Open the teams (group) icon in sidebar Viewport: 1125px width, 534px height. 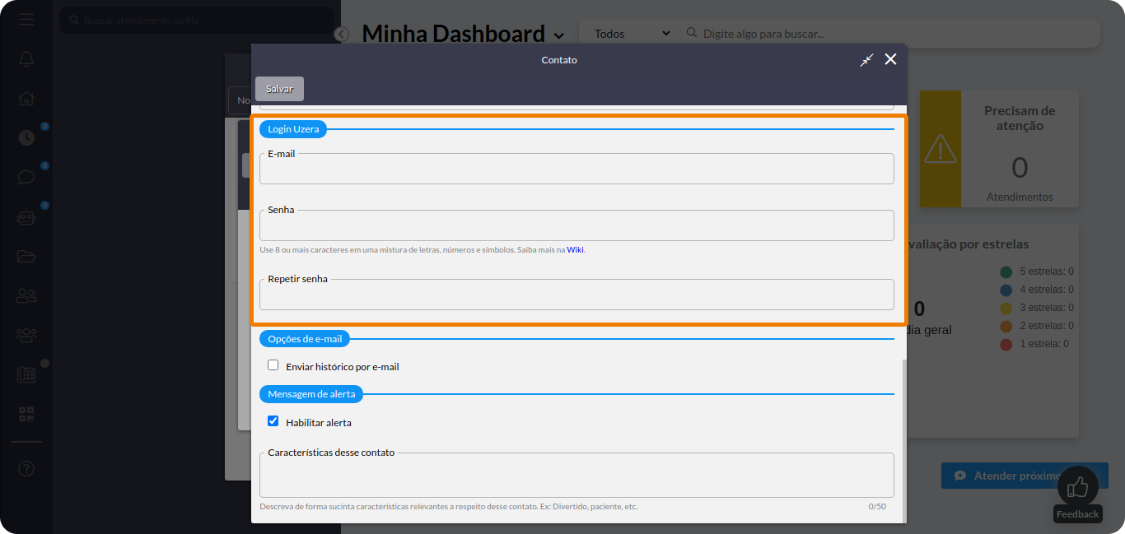coord(26,335)
